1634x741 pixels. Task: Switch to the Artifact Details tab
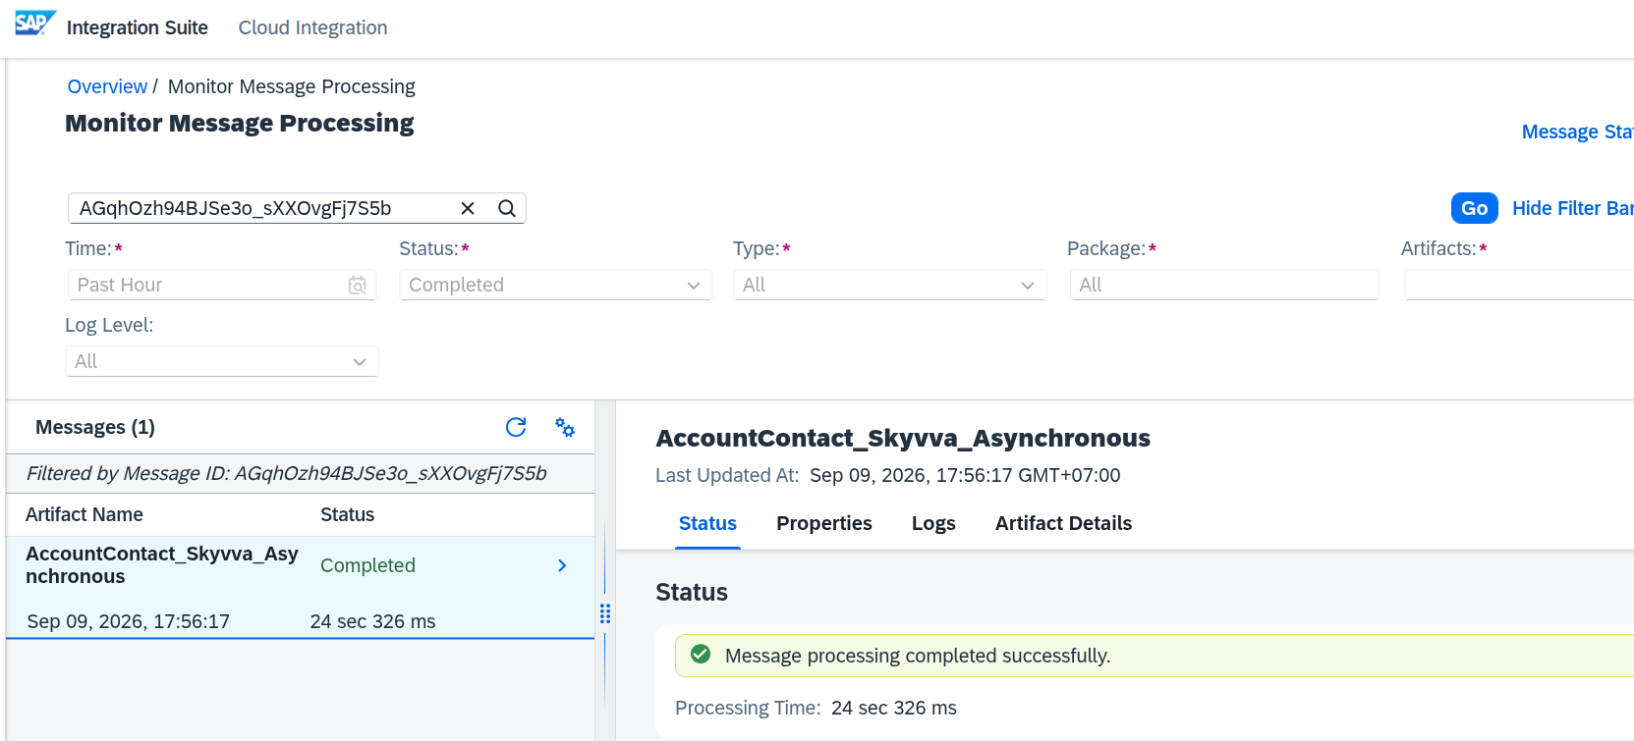[1063, 523]
